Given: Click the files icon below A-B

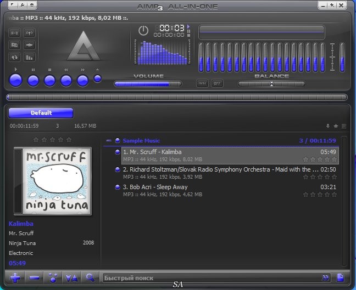Looking at the screenshot, I should 14,45.
